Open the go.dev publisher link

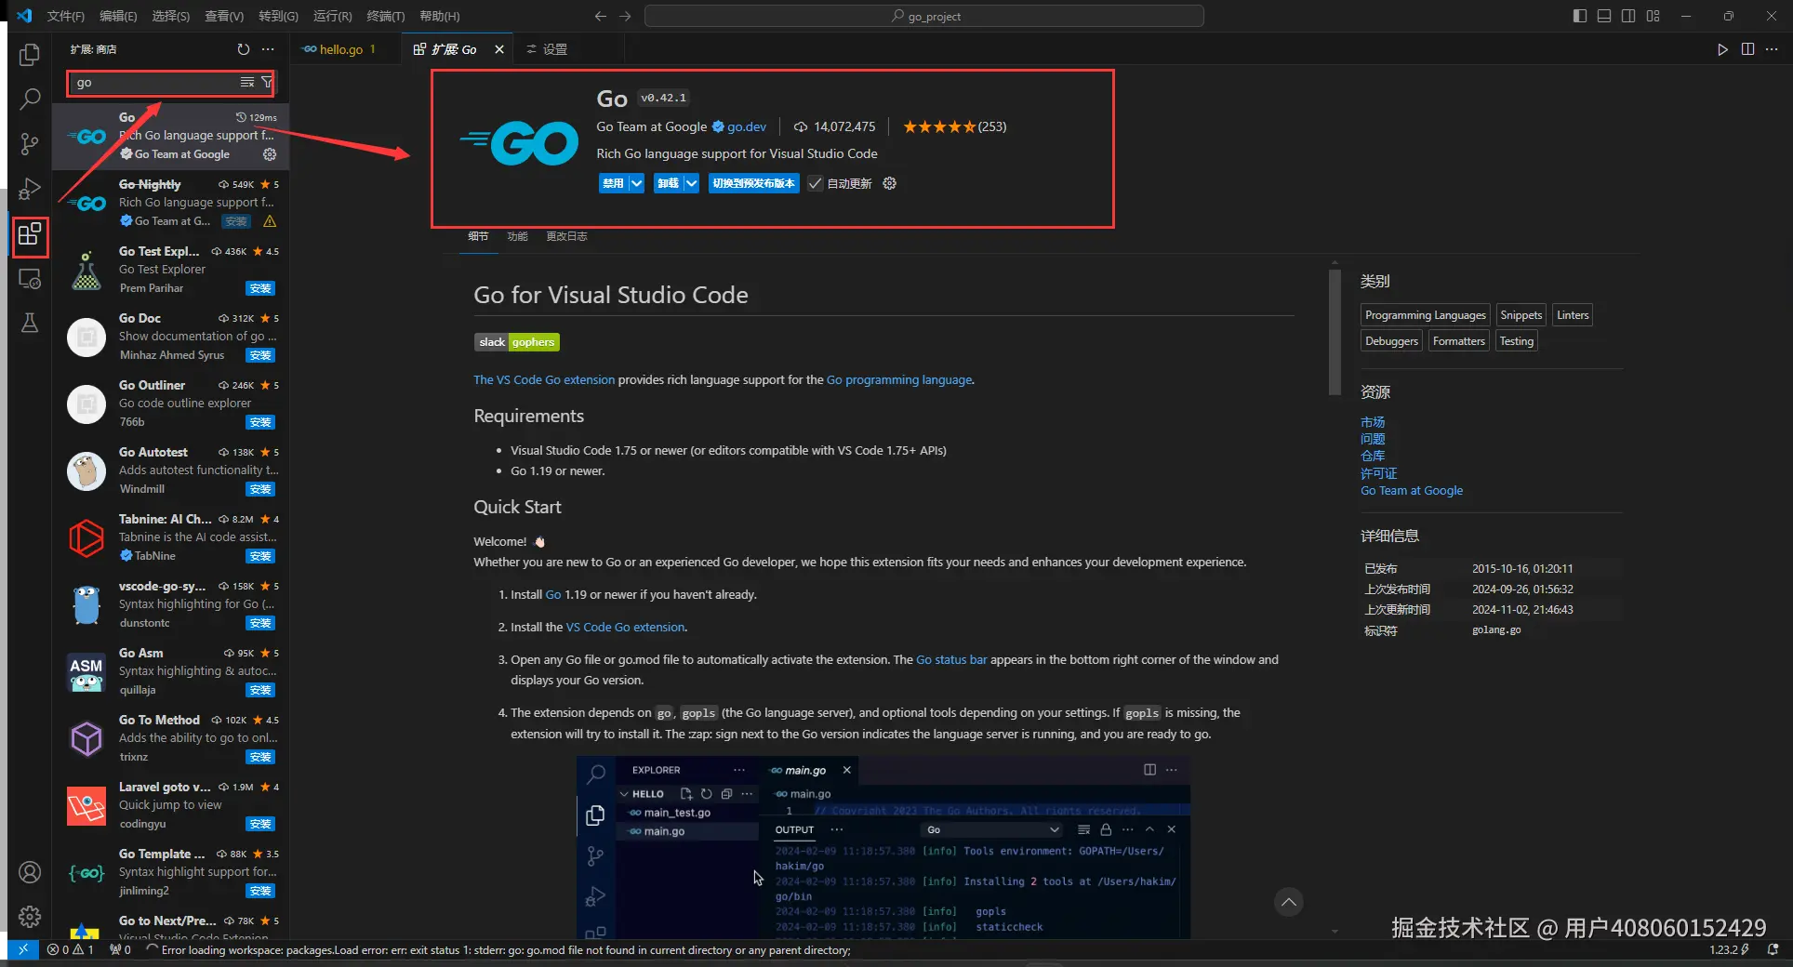[x=747, y=126]
